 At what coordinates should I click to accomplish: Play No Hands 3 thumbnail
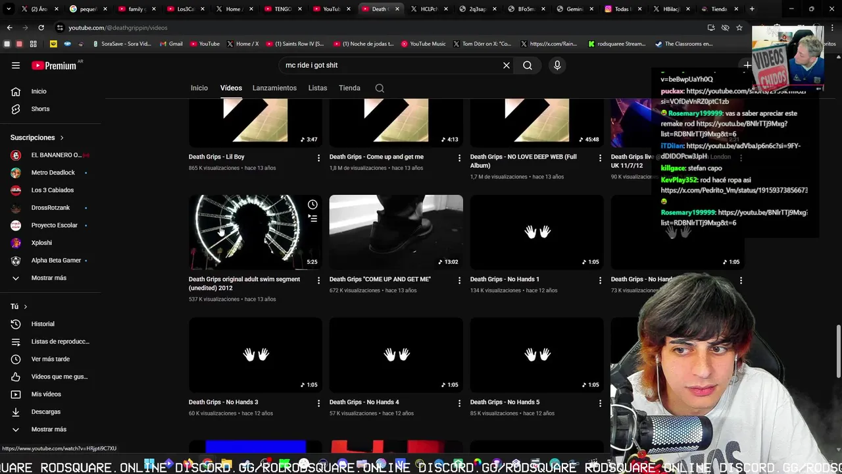pyautogui.click(x=255, y=355)
